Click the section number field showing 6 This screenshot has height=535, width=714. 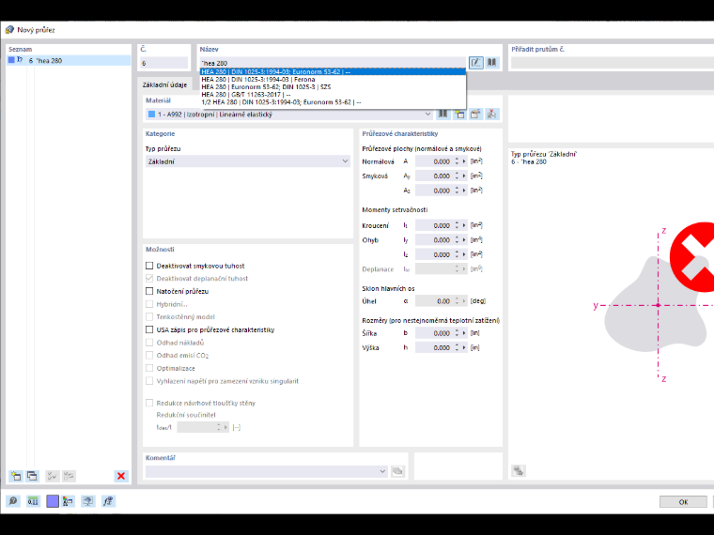(163, 63)
